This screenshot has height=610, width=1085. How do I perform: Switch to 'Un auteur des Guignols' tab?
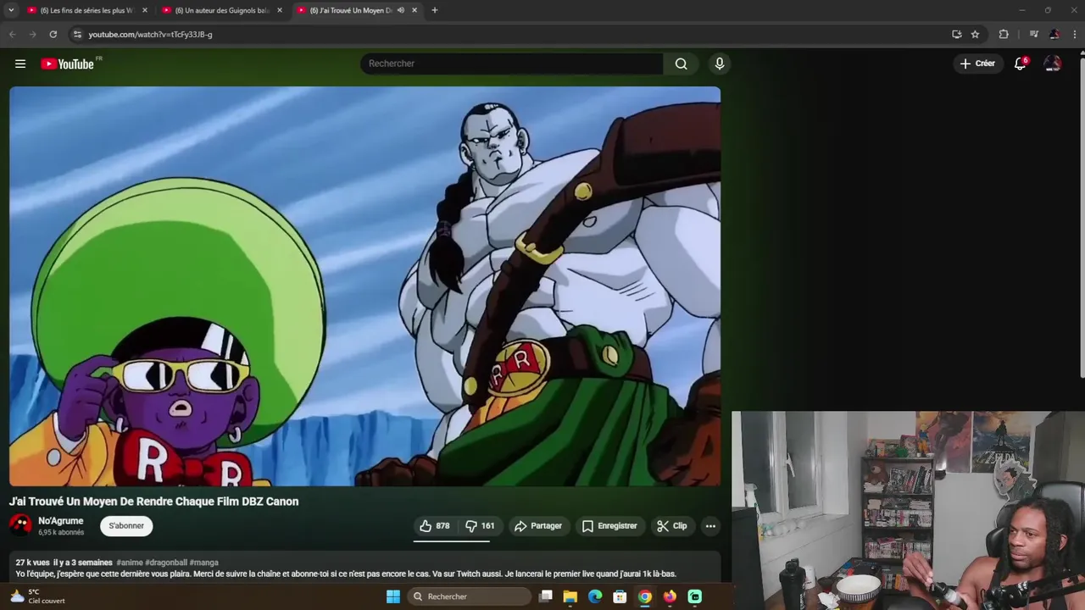coord(223,10)
